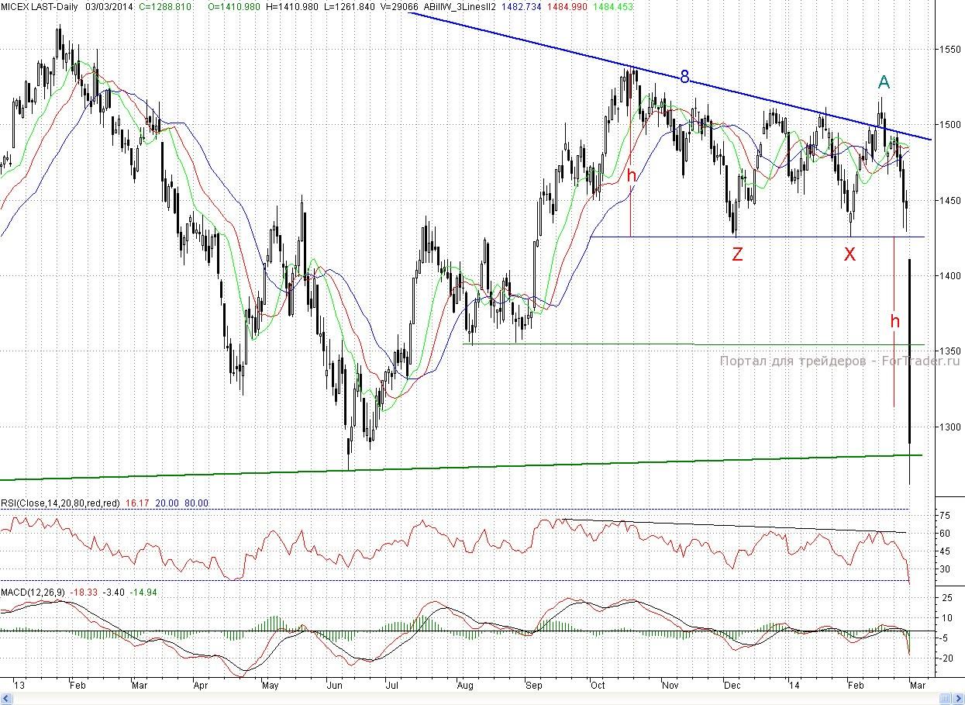This screenshot has height=705, width=965.
Task: Select the red h label near October peak
Action: tap(631, 175)
